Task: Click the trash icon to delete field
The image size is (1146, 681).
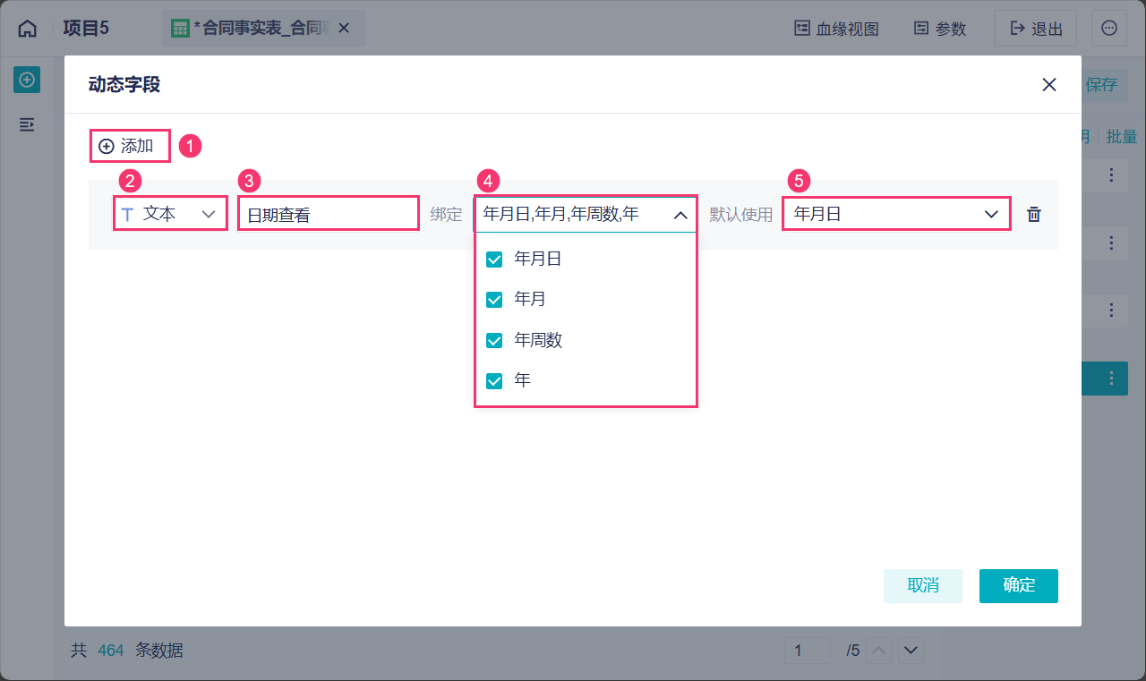Action: [1034, 215]
